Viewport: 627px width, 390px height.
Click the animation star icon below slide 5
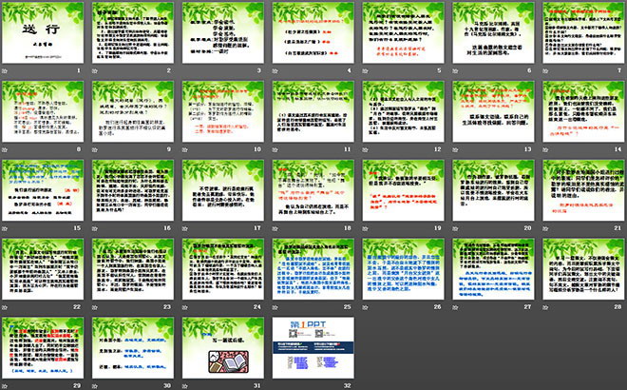pos(366,71)
